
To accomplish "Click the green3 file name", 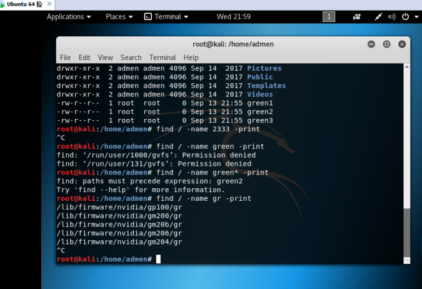I will (259, 120).
